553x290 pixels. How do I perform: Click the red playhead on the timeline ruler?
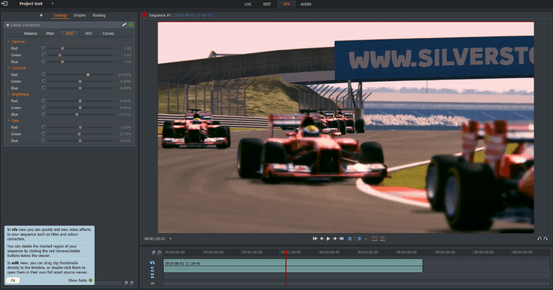pyautogui.click(x=286, y=252)
